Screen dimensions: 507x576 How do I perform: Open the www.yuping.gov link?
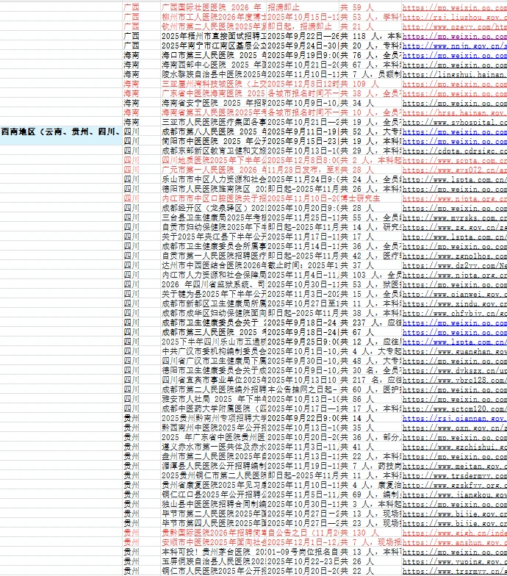pos(454,561)
